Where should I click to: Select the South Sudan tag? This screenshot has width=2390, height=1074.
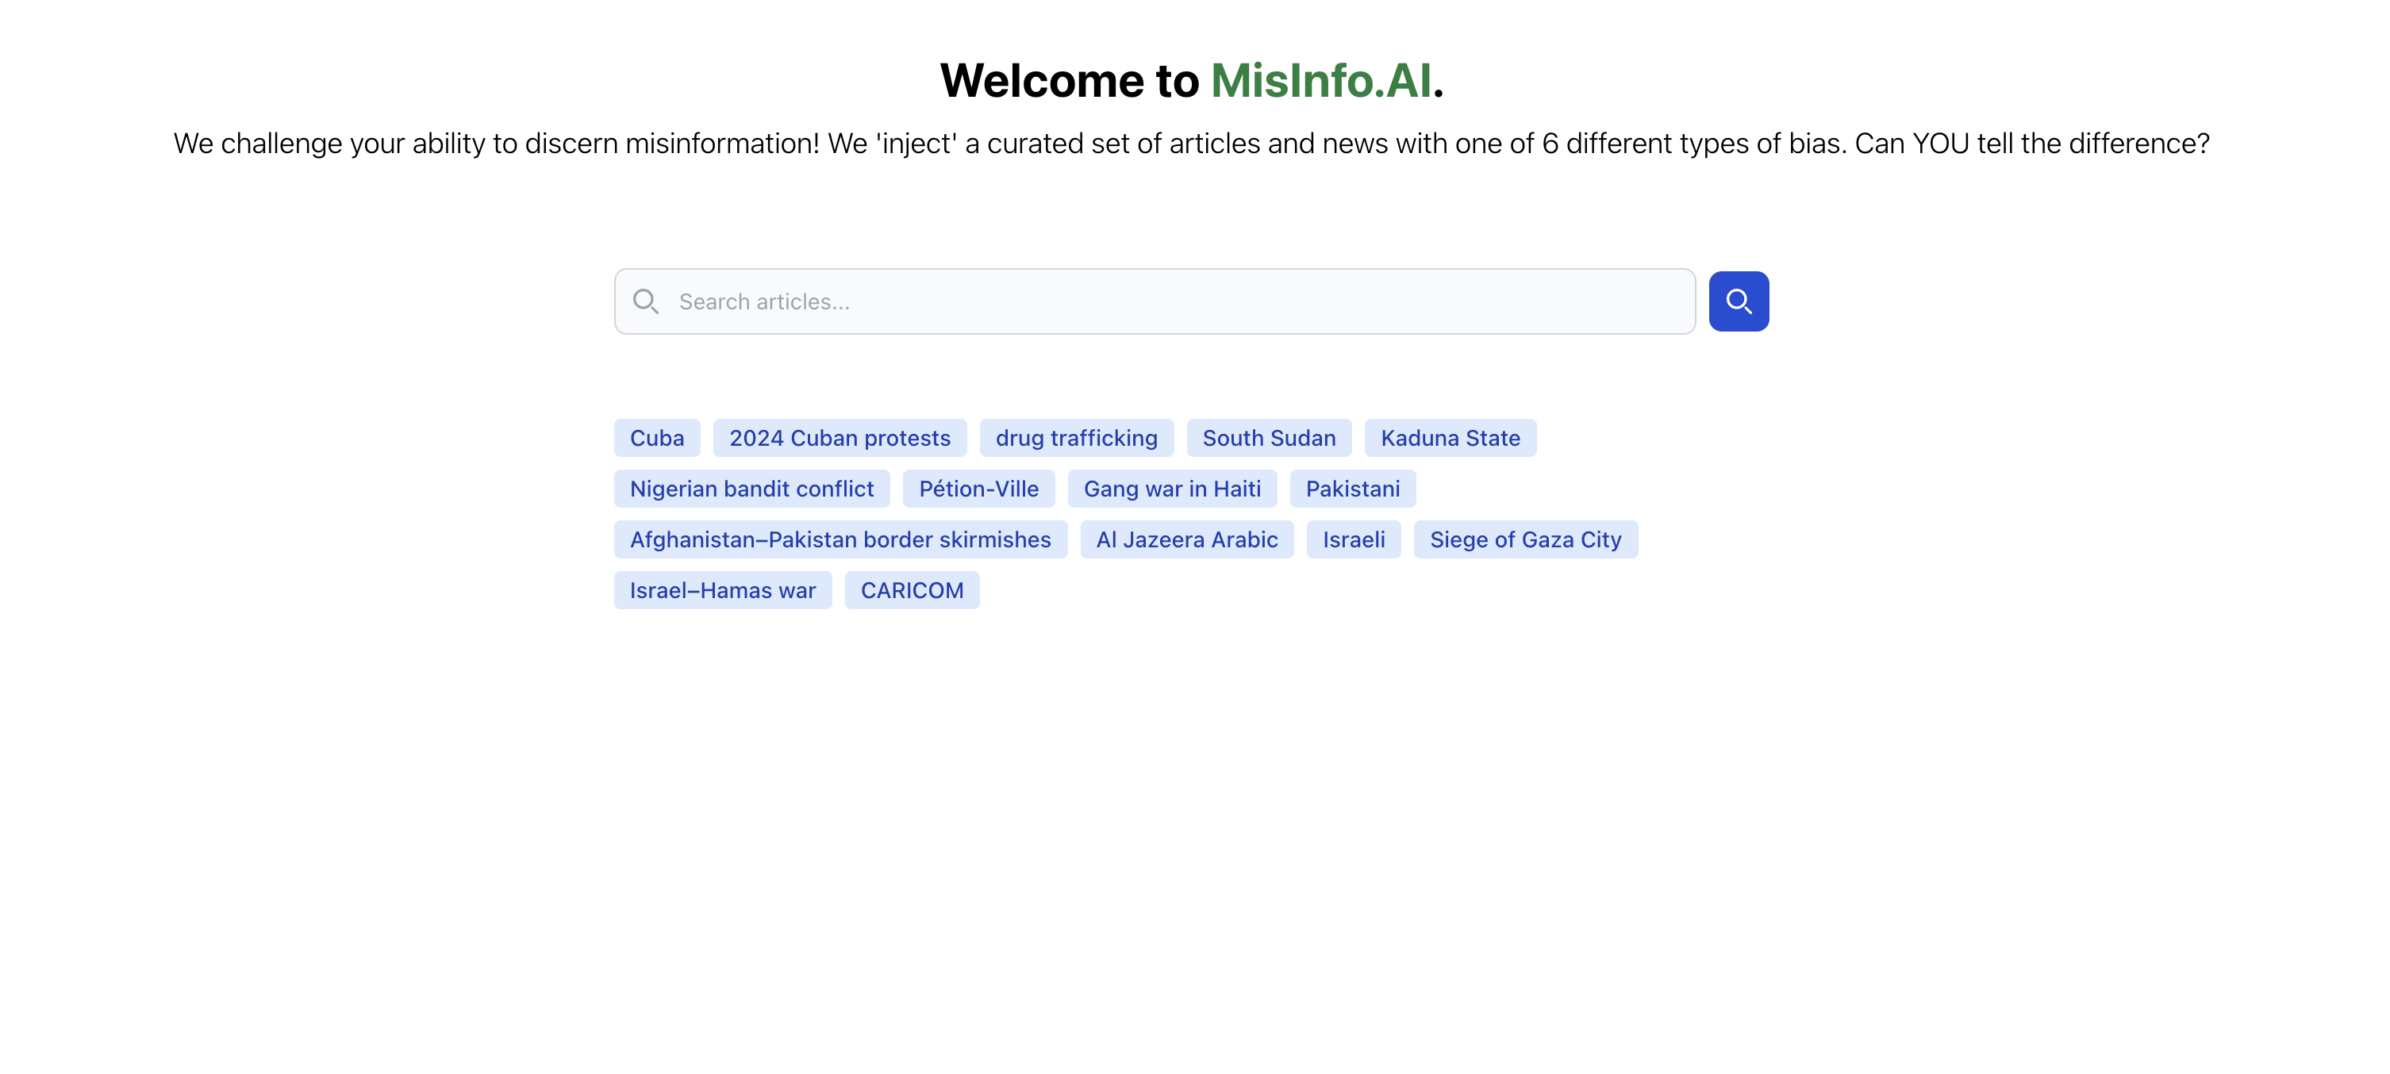tap(1268, 438)
